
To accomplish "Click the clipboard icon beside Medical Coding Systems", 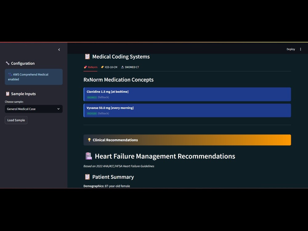I will pyautogui.click(x=87, y=57).
